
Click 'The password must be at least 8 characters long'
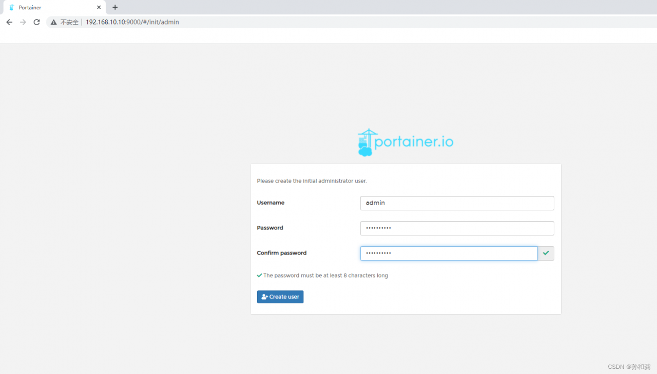pos(325,275)
